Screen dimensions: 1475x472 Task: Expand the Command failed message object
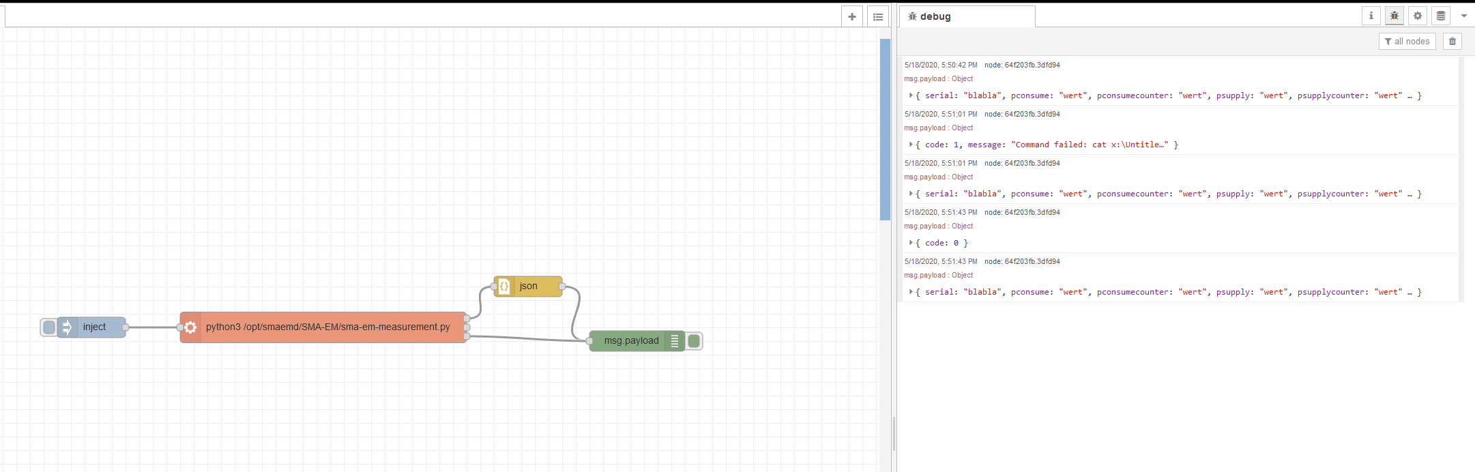click(911, 145)
